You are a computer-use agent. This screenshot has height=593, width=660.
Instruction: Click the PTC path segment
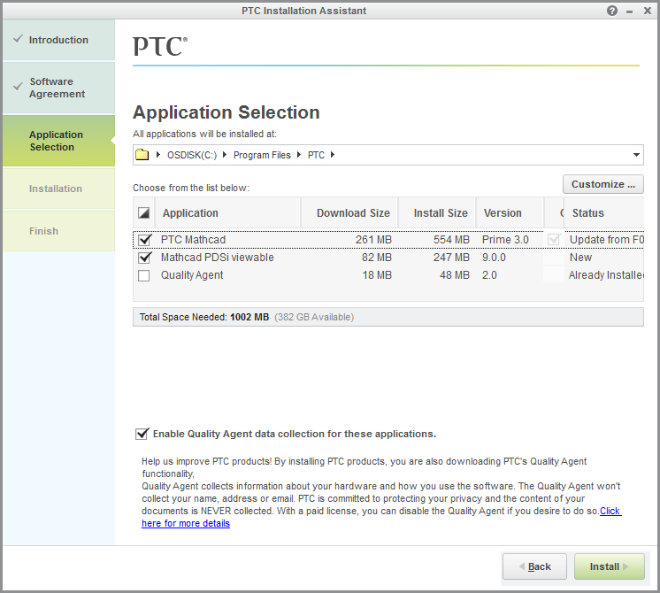(316, 156)
